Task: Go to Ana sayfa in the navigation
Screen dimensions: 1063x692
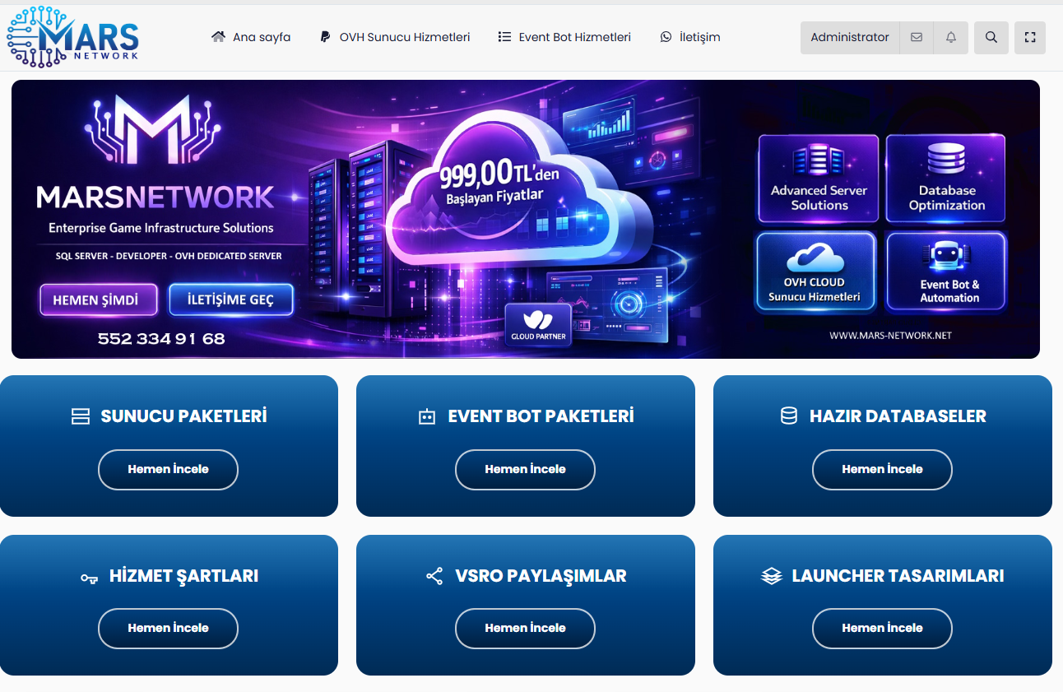Action: 251,37
